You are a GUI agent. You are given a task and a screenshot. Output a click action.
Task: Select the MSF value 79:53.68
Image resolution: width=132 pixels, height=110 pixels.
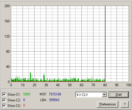pos(55,94)
